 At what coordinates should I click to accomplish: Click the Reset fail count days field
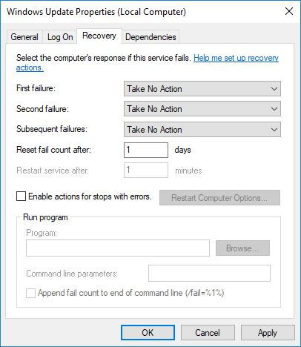[x=146, y=150]
